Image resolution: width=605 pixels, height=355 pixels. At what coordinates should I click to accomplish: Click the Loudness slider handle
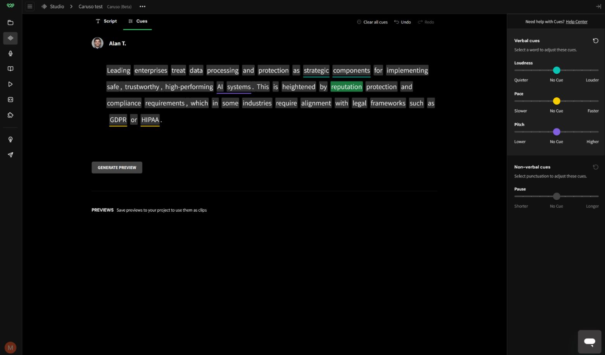[557, 70]
